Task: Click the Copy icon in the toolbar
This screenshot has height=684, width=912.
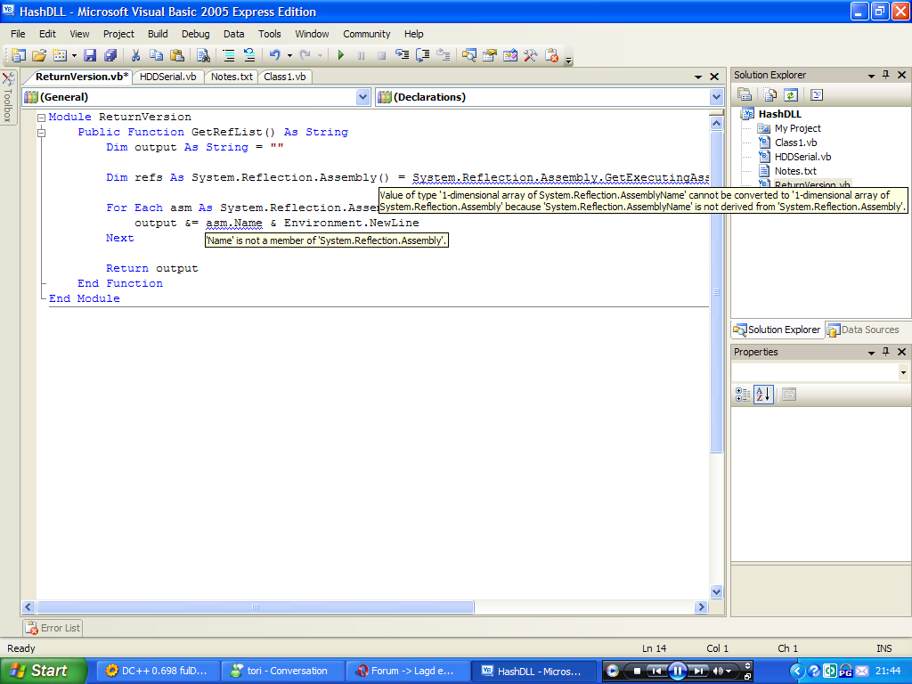Action: pyautogui.click(x=156, y=55)
